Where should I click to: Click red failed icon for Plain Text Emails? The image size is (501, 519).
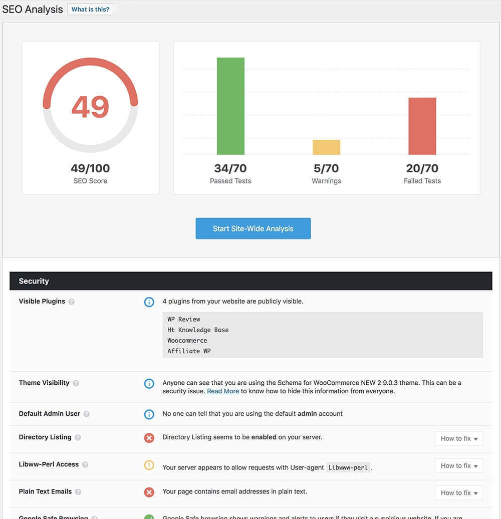pos(149,492)
